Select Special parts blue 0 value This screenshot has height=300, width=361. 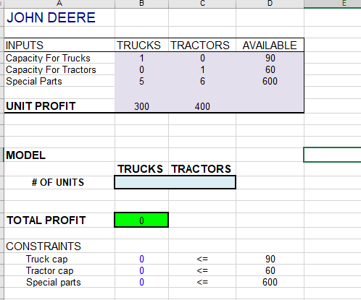[x=141, y=282]
